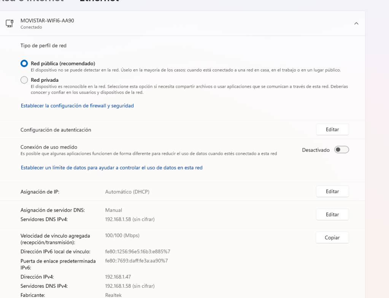Click the link-local IPv6 address value
The width and height of the screenshot is (389, 298).
pyautogui.click(x=137, y=252)
